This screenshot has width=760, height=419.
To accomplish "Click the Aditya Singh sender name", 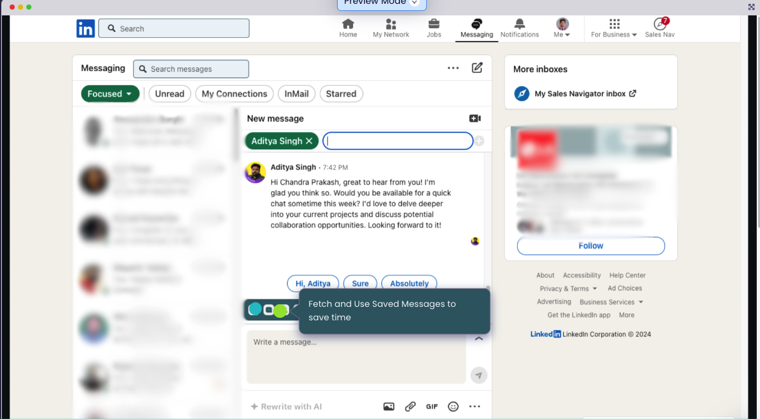I will [x=293, y=167].
